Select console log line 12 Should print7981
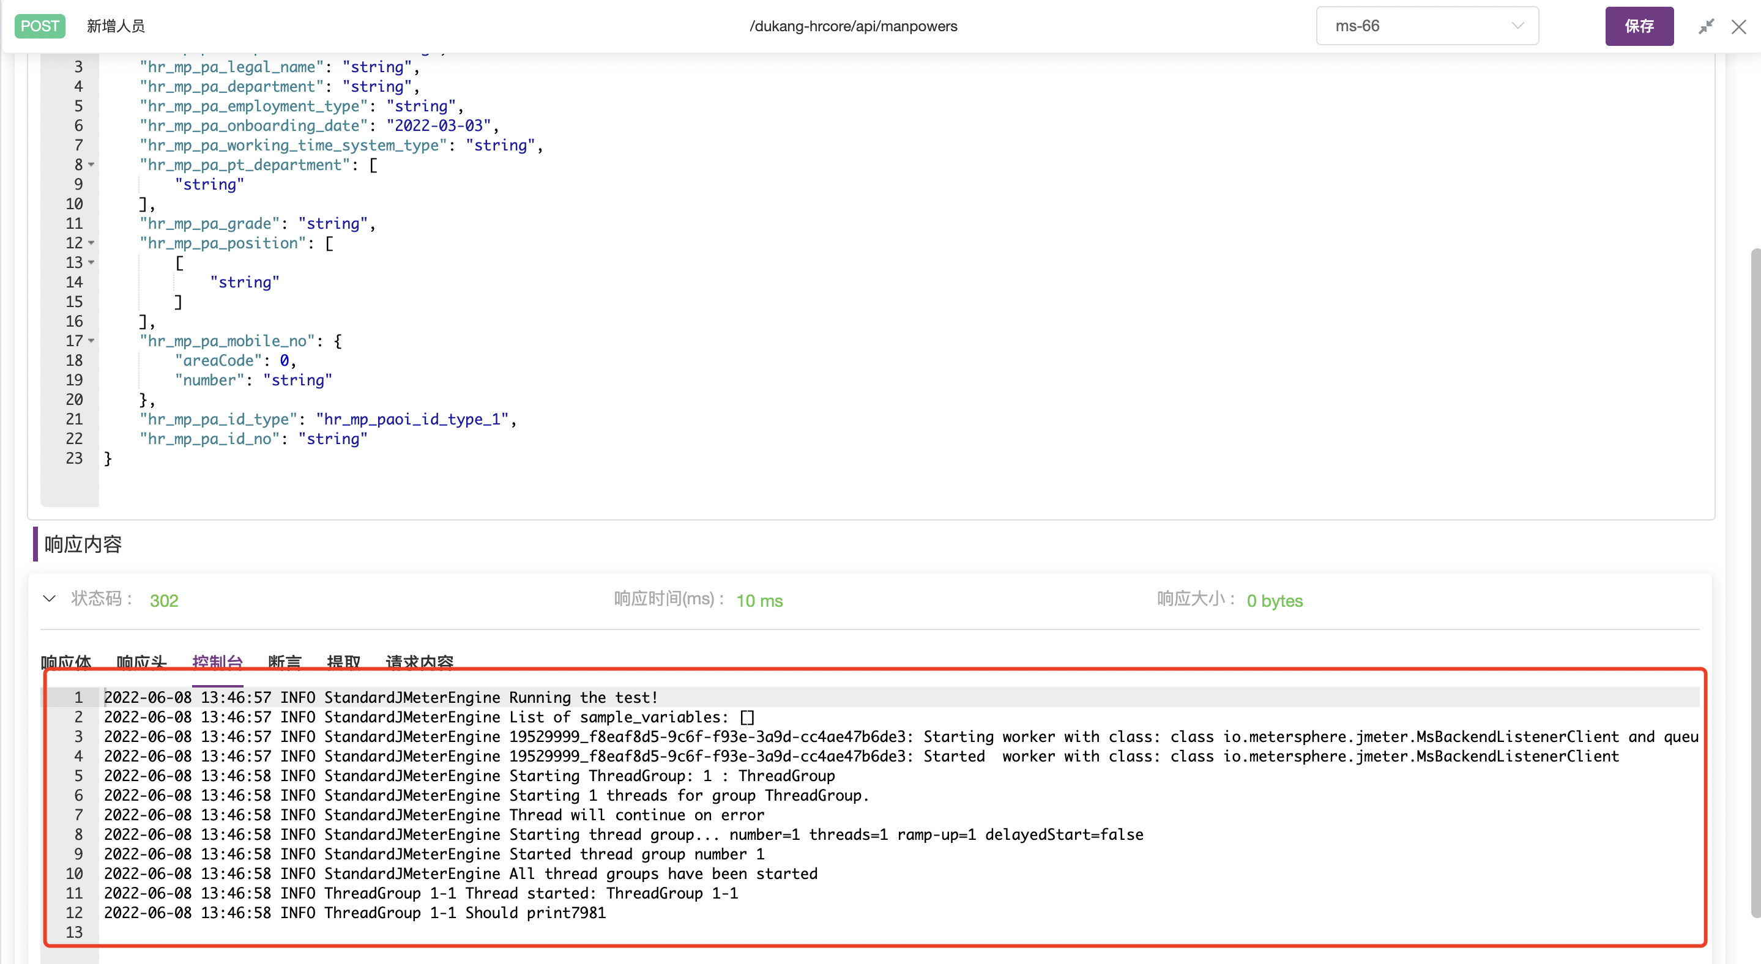 355,913
